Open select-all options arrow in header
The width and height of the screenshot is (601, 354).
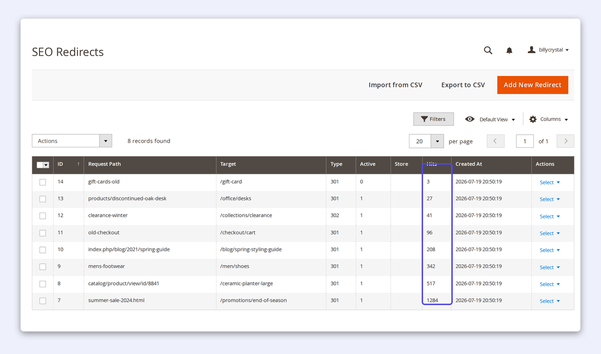pyautogui.click(x=46, y=165)
